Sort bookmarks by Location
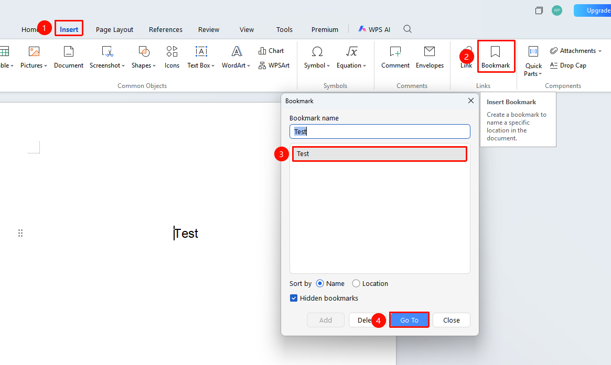 coord(356,284)
